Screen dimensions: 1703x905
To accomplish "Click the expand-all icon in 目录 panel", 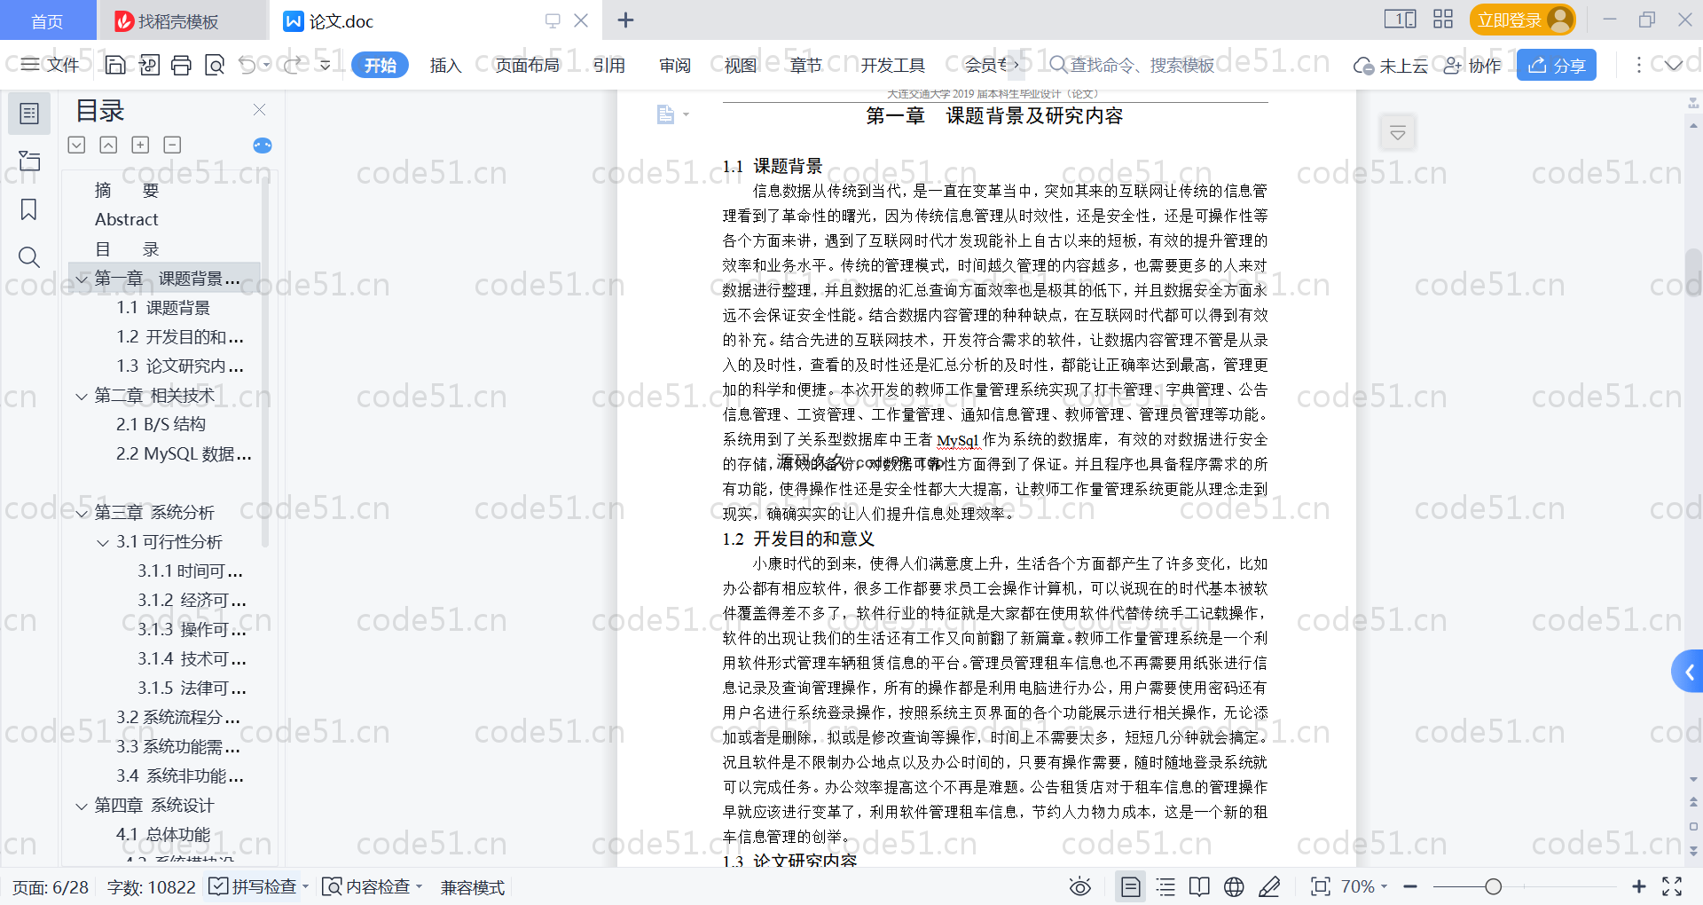I will (x=77, y=145).
